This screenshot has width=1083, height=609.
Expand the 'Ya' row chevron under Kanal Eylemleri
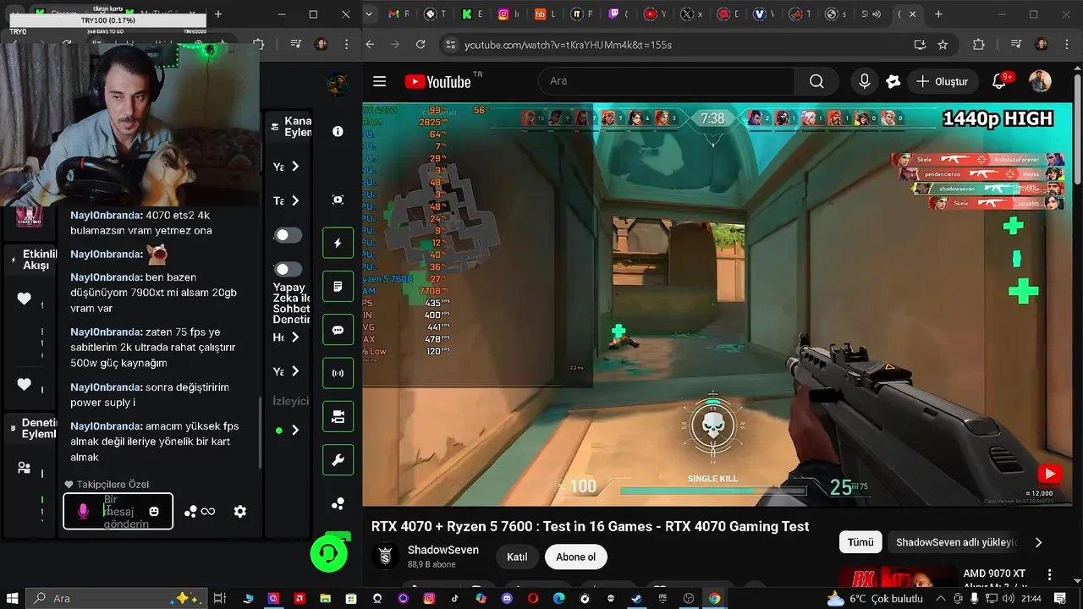295,167
